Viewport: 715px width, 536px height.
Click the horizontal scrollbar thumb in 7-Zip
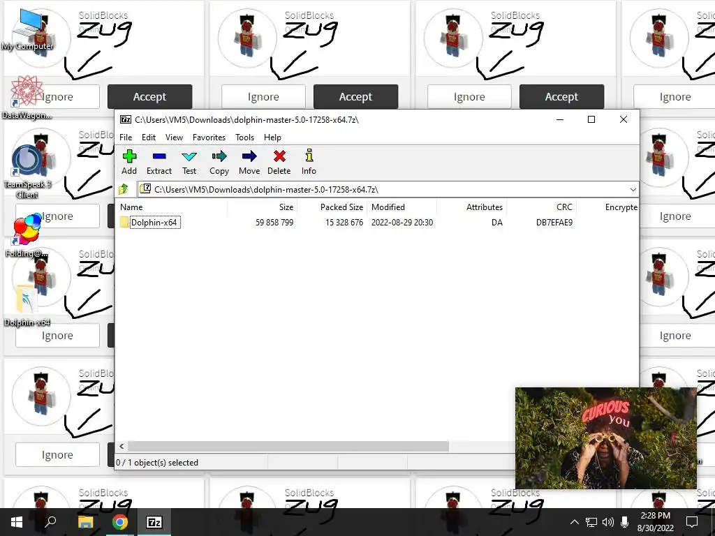pos(288,446)
